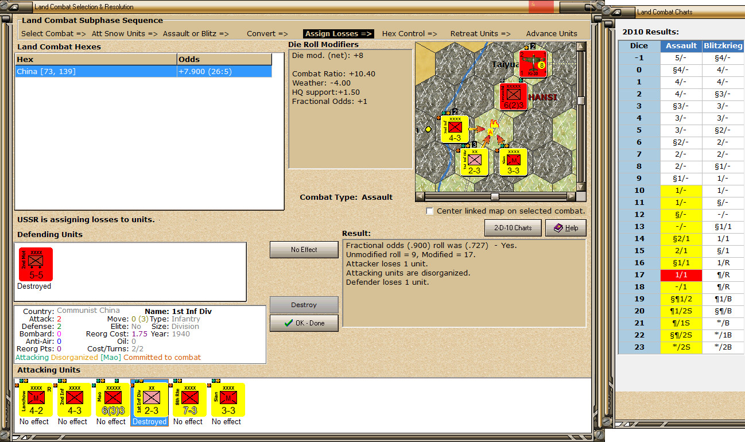
Task: Click the 2-3 division unit on the map
Action: click(x=475, y=162)
